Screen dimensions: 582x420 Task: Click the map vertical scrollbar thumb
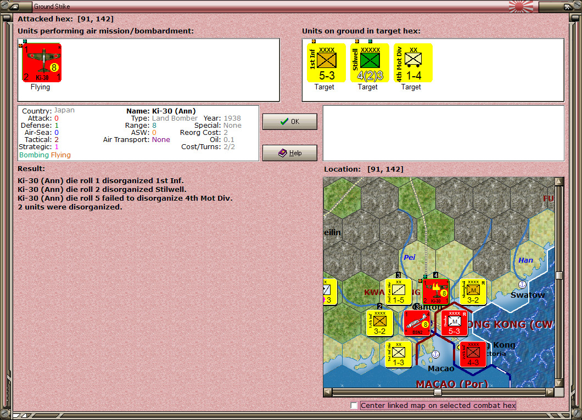point(559,275)
